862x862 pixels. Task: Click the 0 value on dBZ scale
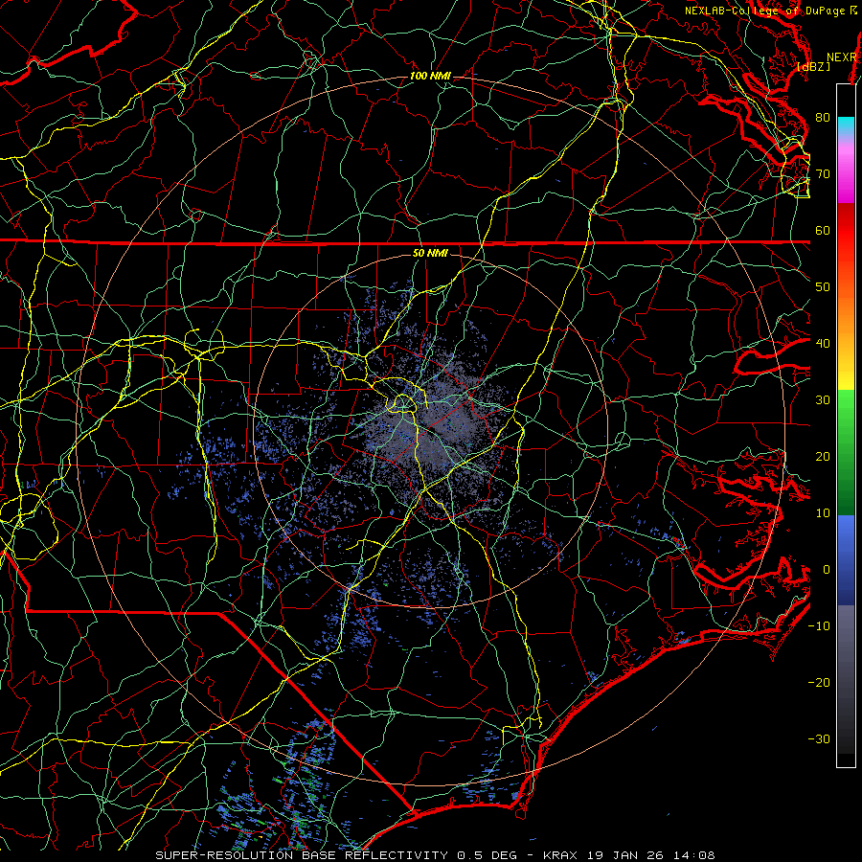coord(827,570)
